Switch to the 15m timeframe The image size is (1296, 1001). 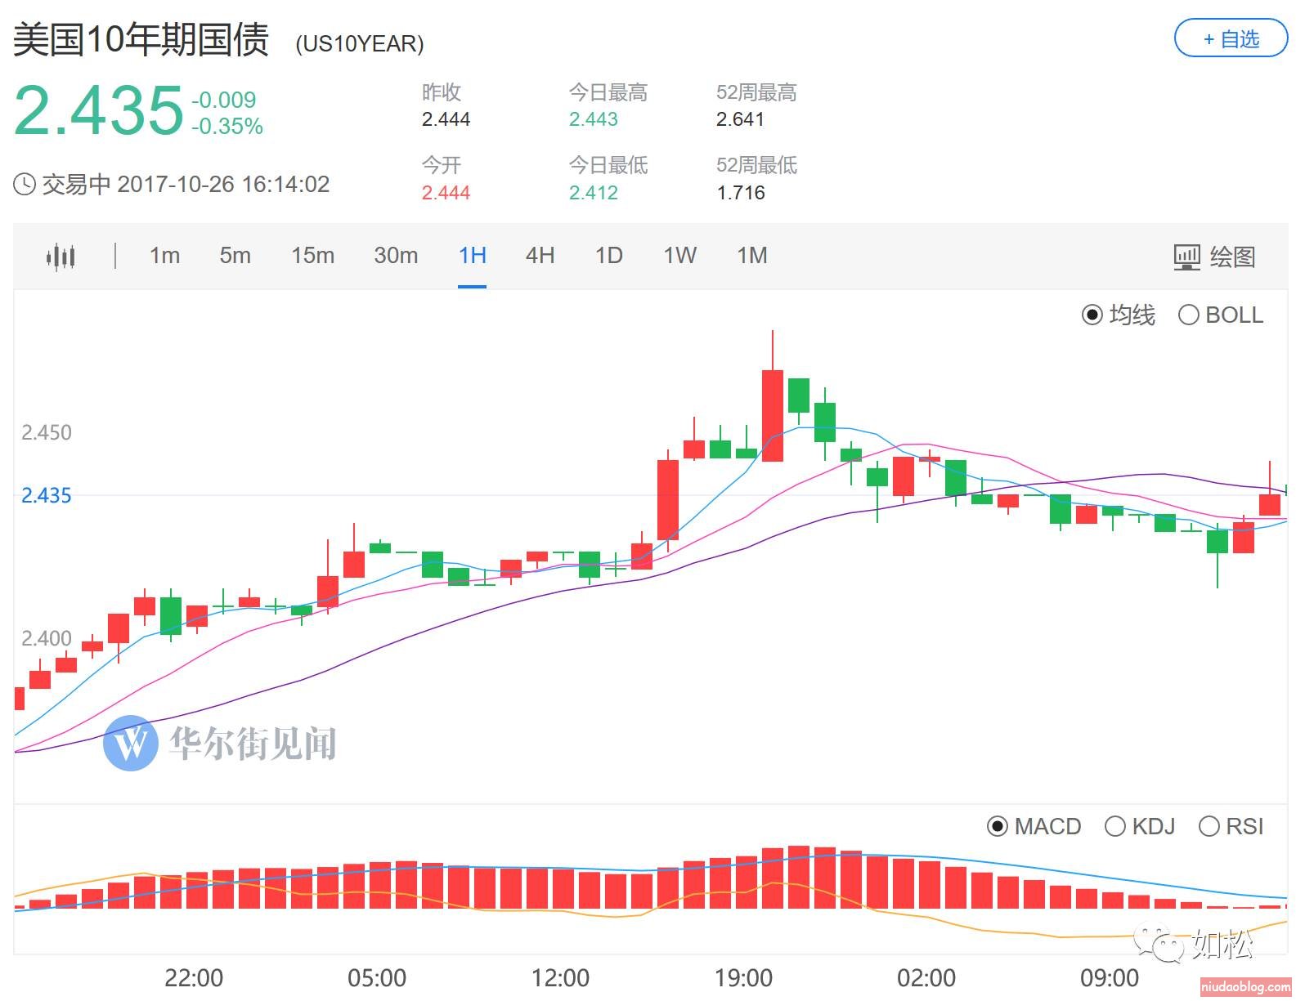point(312,256)
